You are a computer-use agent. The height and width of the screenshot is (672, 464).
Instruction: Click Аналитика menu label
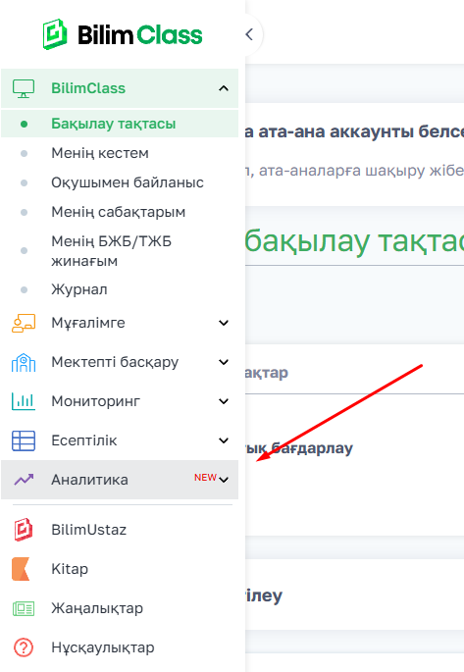click(89, 480)
